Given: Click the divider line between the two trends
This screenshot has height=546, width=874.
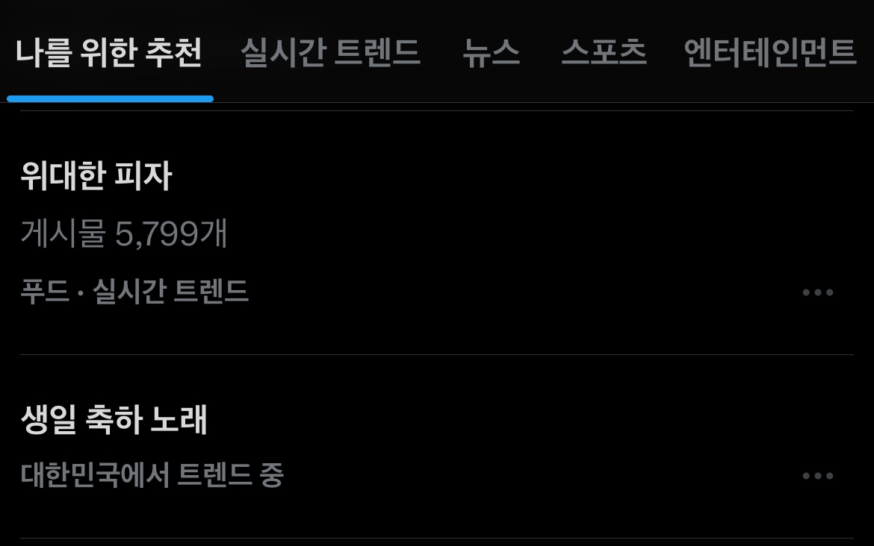Looking at the screenshot, I should click(437, 354).
